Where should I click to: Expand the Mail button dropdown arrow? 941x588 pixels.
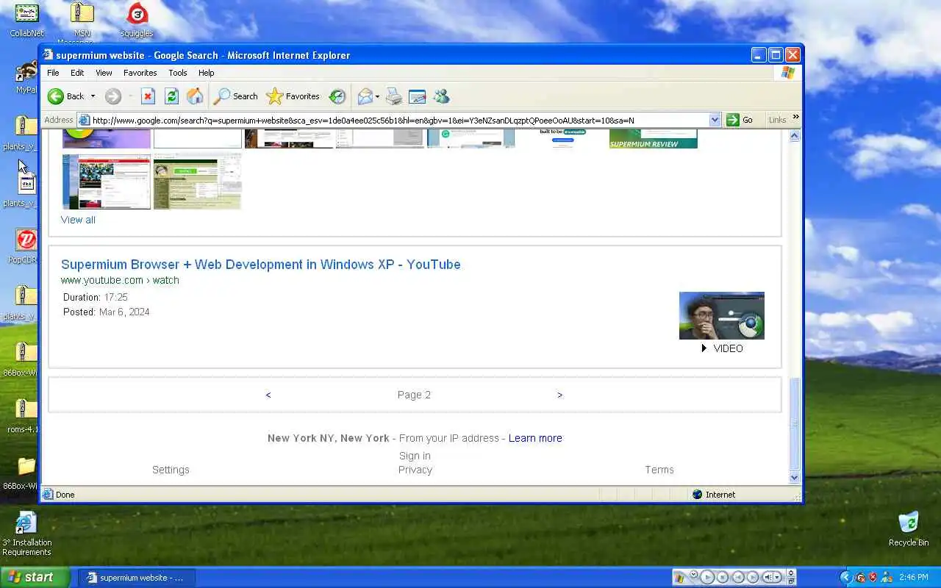pos(377,96)
